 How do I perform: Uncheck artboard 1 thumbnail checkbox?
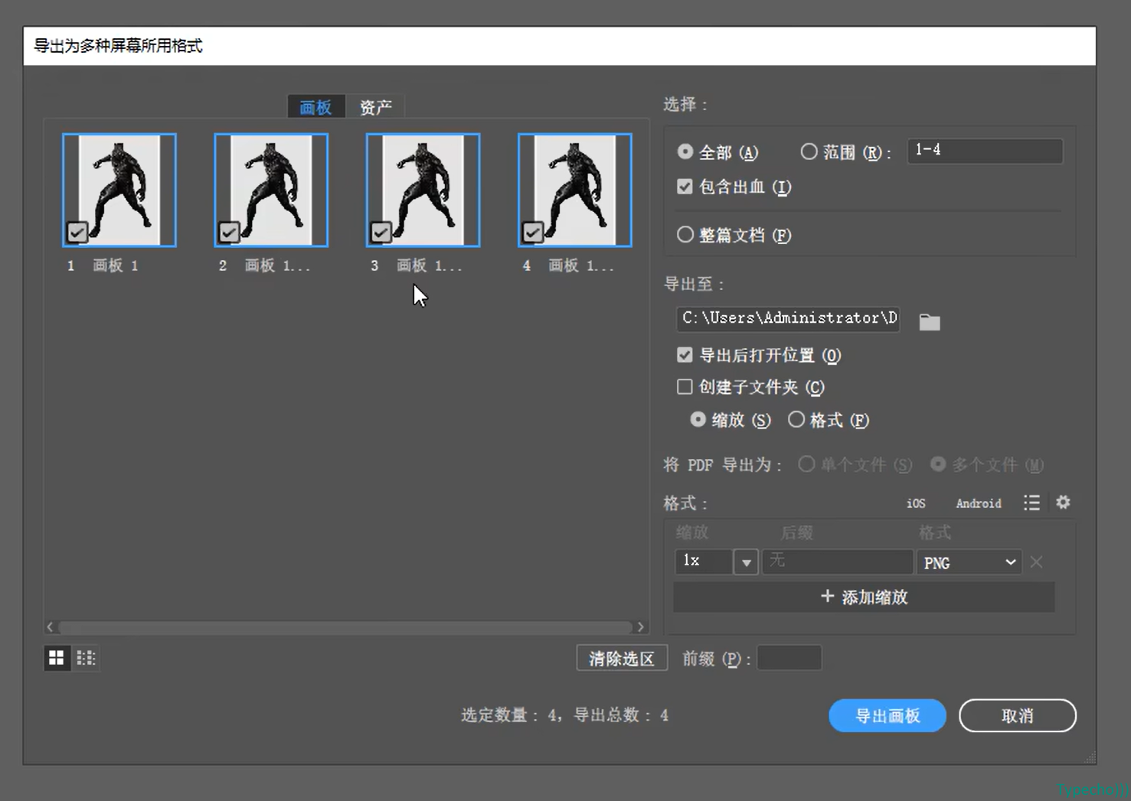tap(77, 232)
